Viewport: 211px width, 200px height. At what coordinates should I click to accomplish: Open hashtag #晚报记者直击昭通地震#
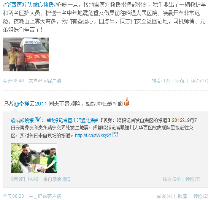pyautogui.click(x=72, y=120)
